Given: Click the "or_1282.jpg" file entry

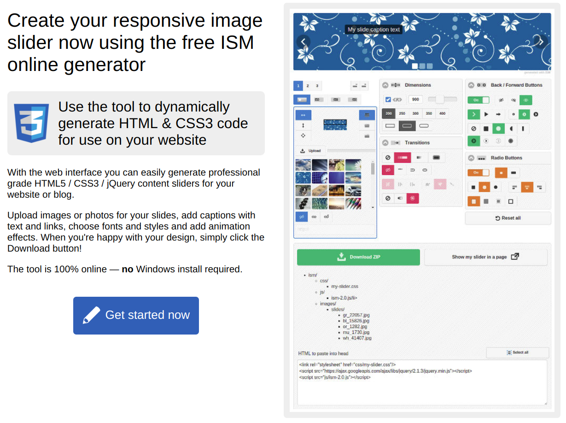Looking at the screenshot, I should click(356, 327).
